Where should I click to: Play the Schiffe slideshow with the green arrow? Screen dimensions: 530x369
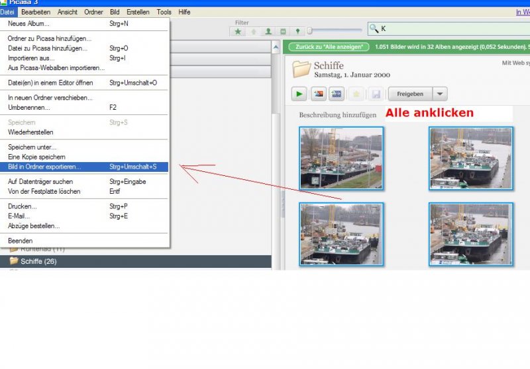pyautogui.click(x=299, y=94)
